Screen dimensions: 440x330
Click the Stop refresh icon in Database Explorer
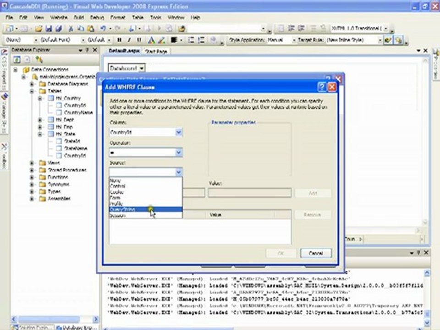pyautogui.click(x=27, y=60)
